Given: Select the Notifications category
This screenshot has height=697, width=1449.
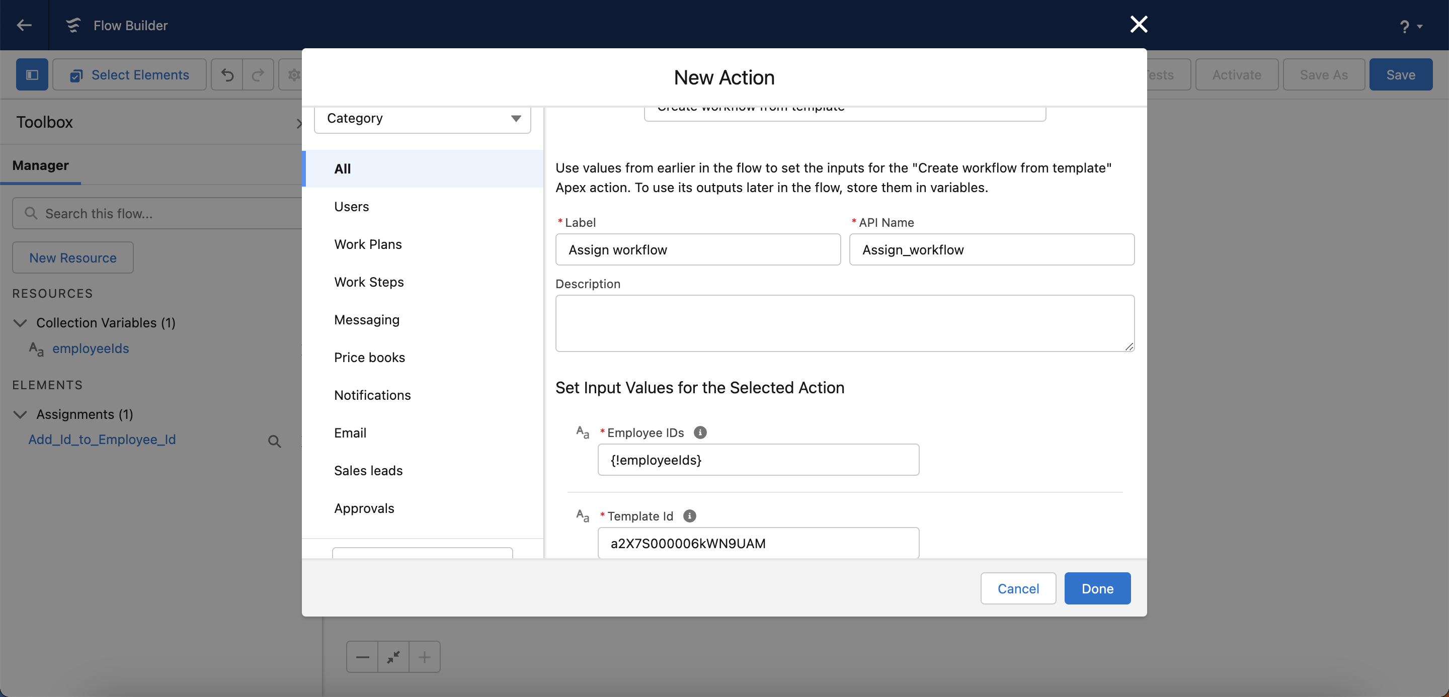Looking at the screenshot, I should [372, 395].
